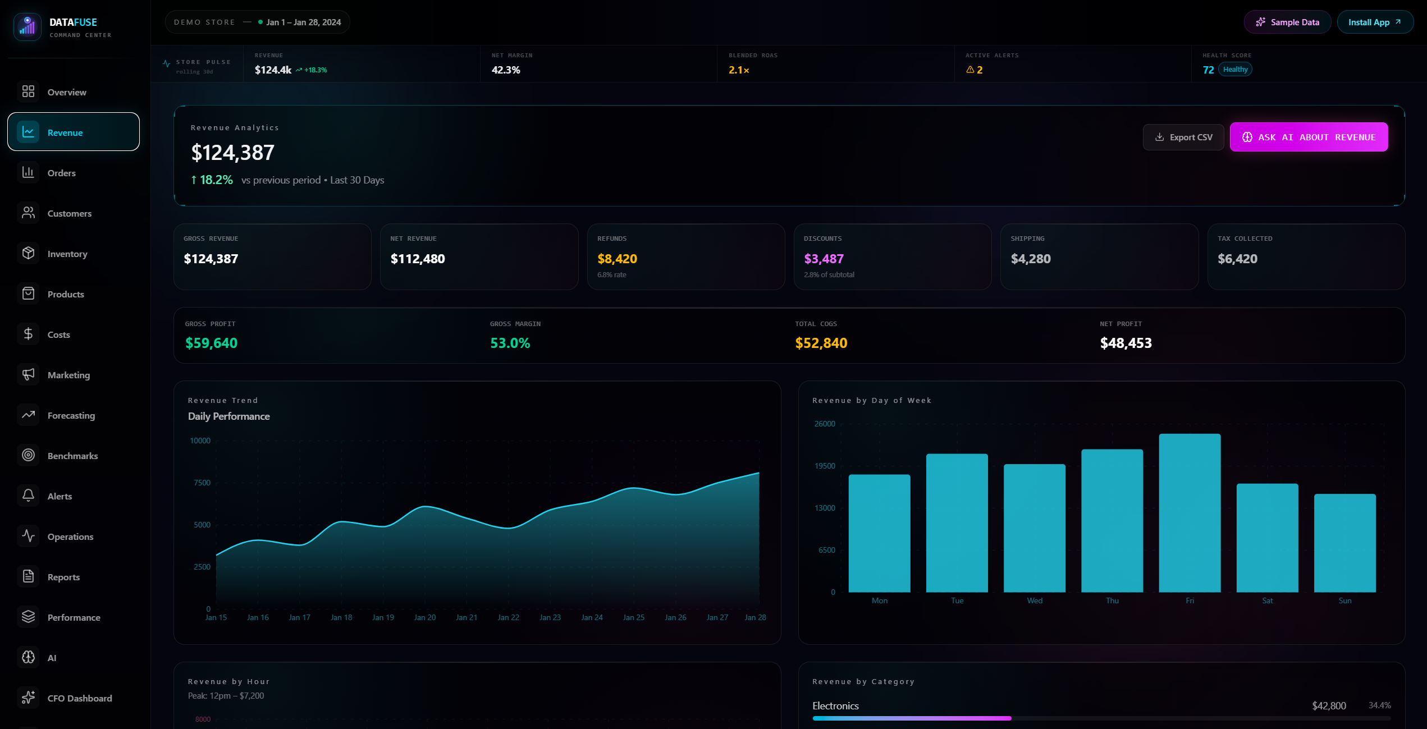This screenshot has width=1427, height=729.
Task: Click the revenue trending-up arrow in Store Pulse
Action: pyautogui.click(x=299, y=70)
